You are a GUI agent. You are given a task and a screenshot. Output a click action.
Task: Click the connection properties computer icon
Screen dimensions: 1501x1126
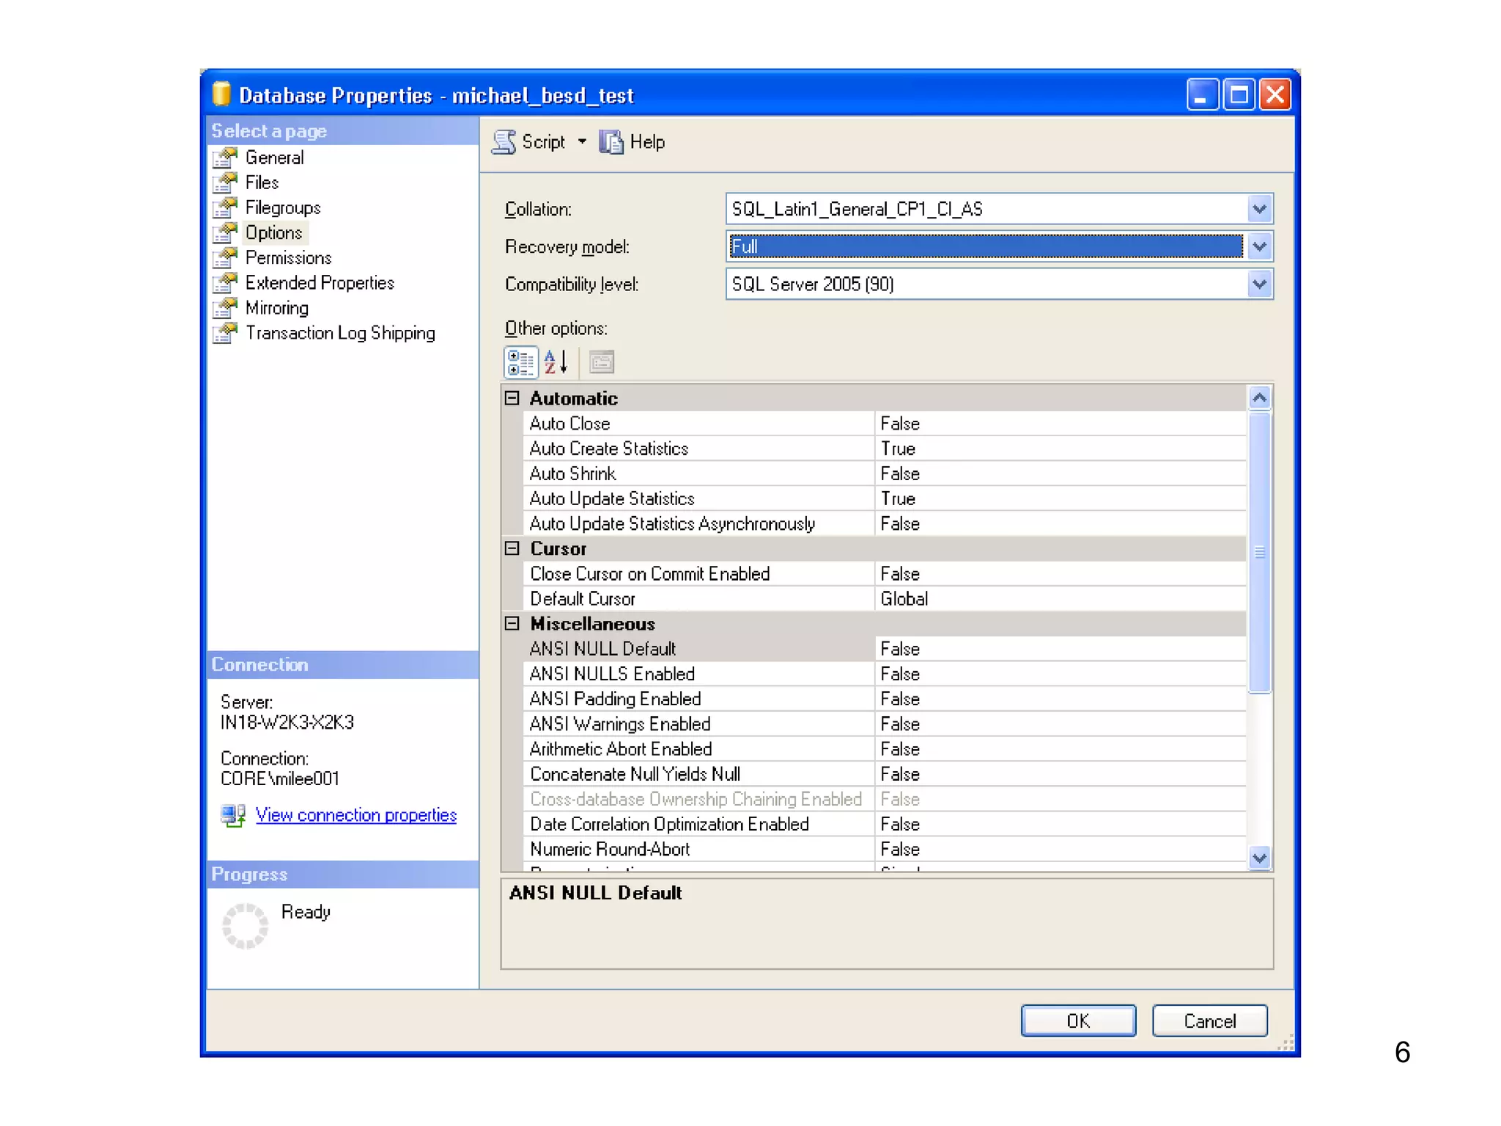coord(233,815)
